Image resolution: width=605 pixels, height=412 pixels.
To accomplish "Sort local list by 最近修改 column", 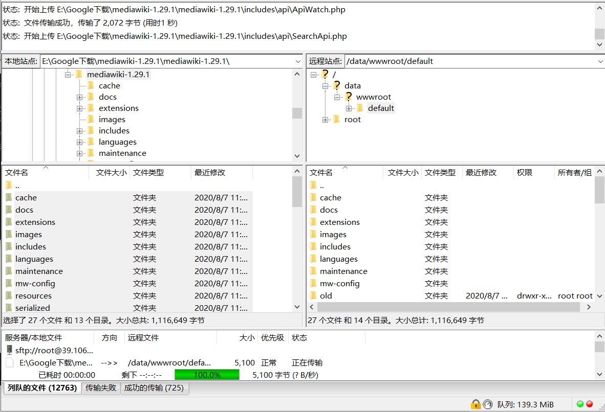I will click(x=222, y=172).
